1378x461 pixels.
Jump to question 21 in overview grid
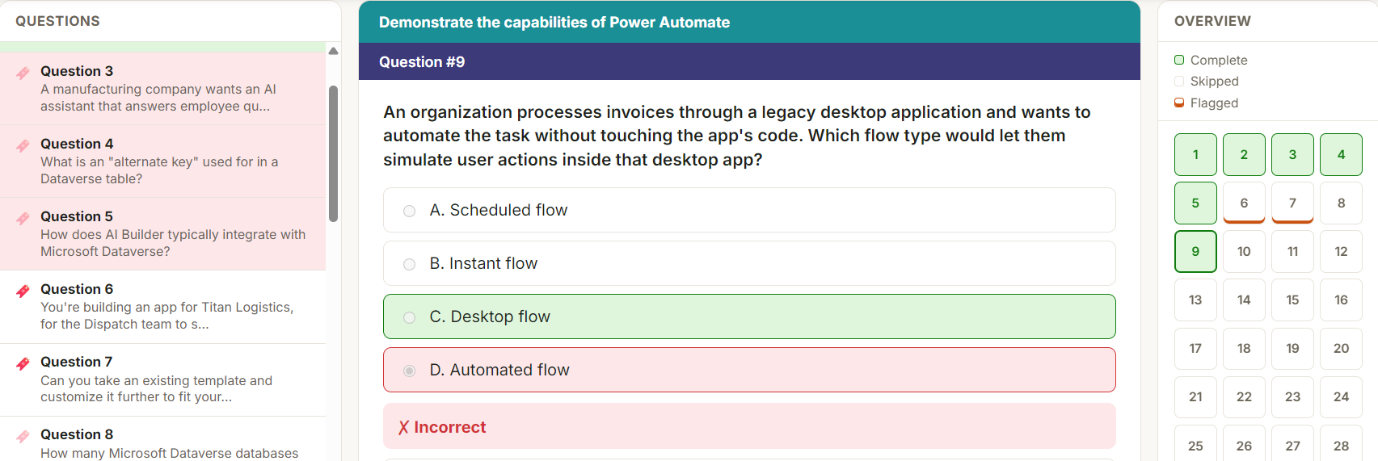click(x=1195, y=396)
